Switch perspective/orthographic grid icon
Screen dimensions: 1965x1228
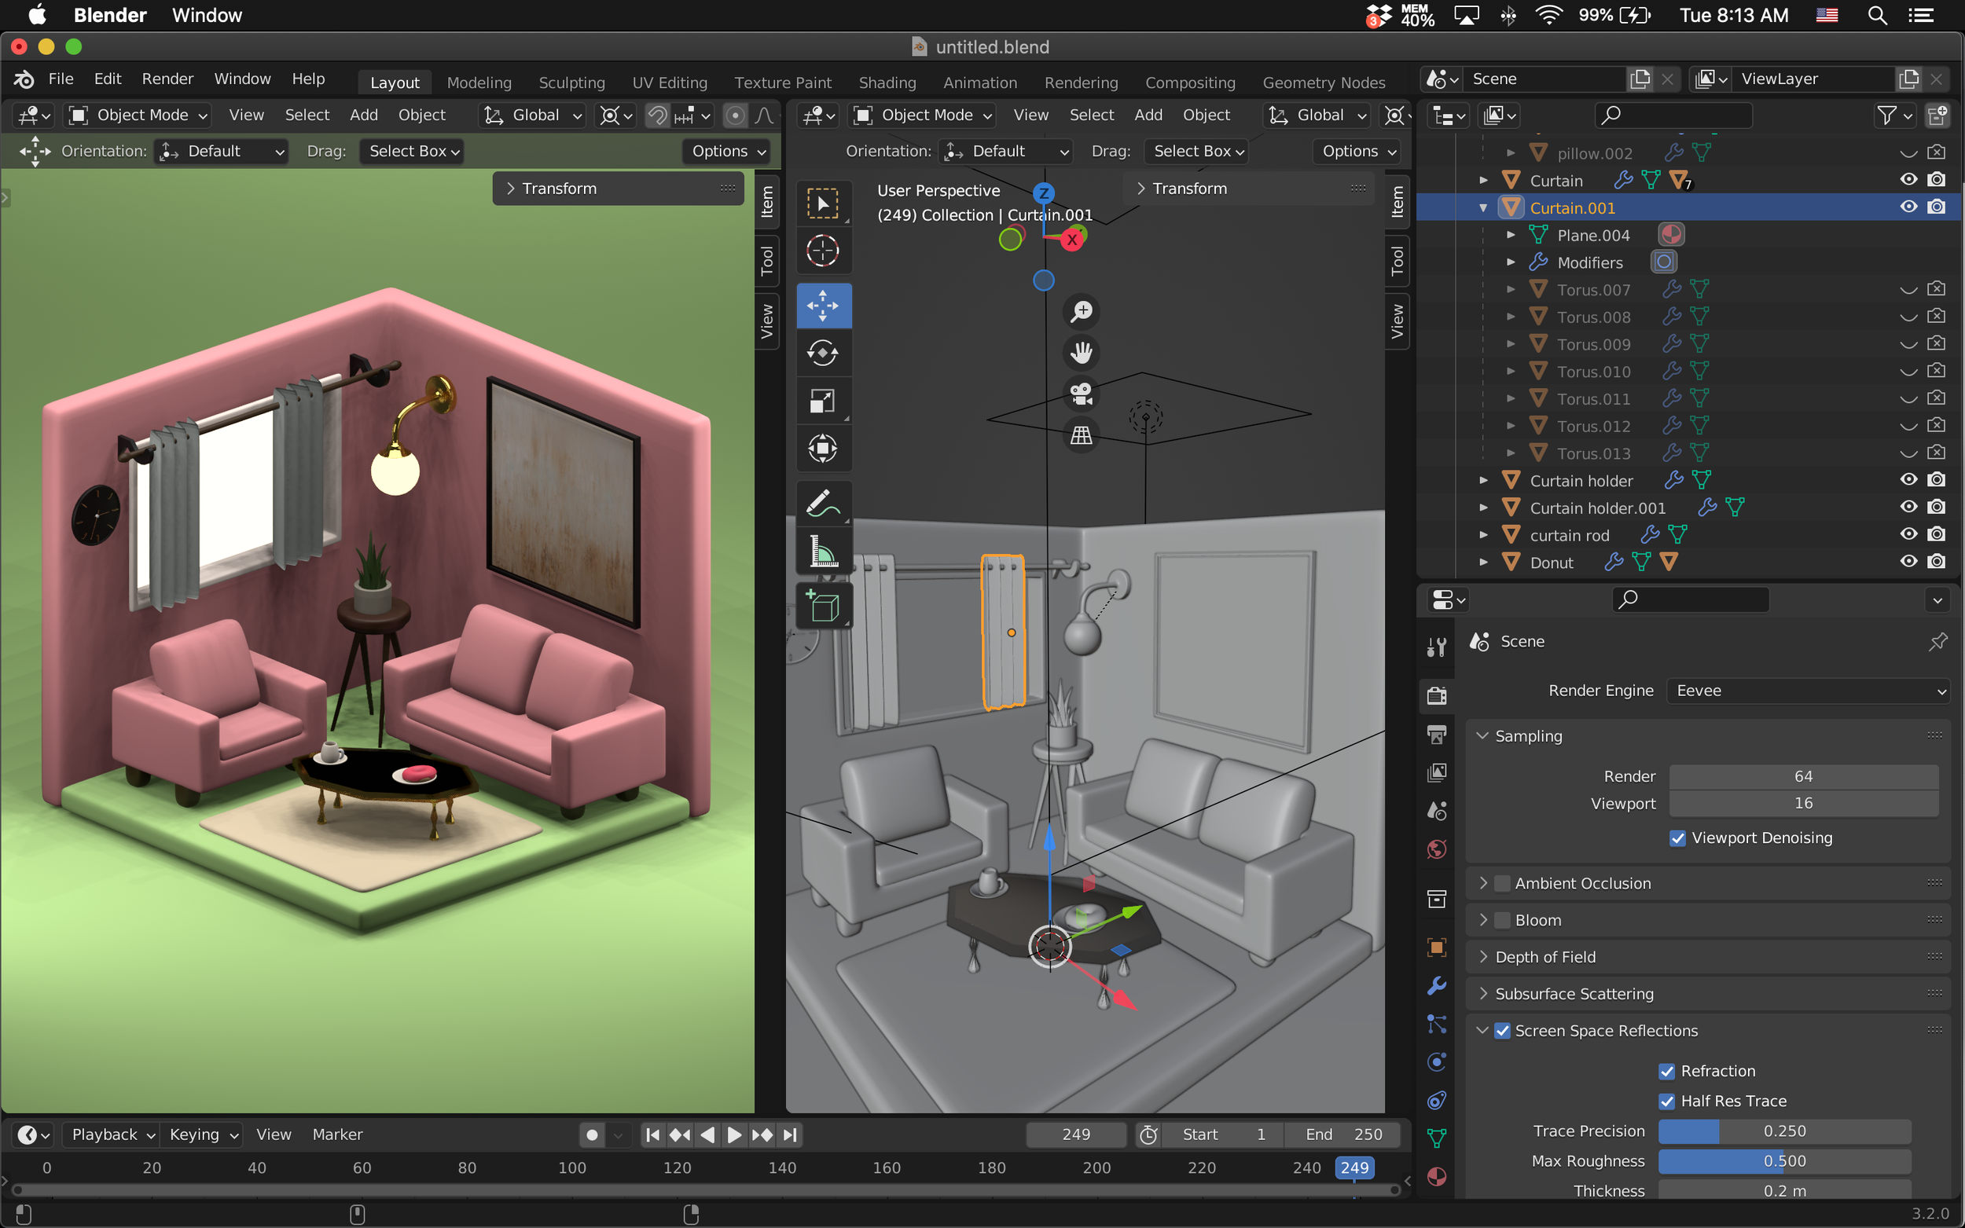click(x=1082, y=435)
